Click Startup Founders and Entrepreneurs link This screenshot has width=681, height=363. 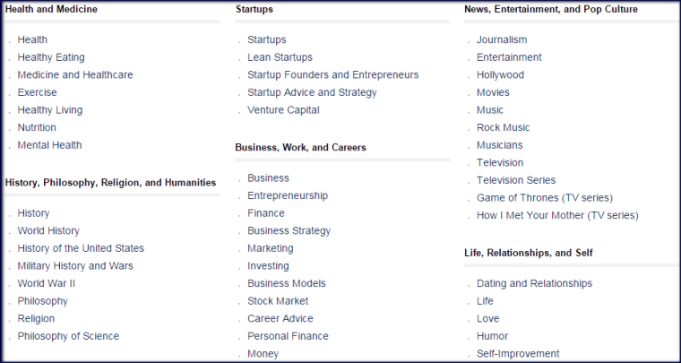[333, 74]
